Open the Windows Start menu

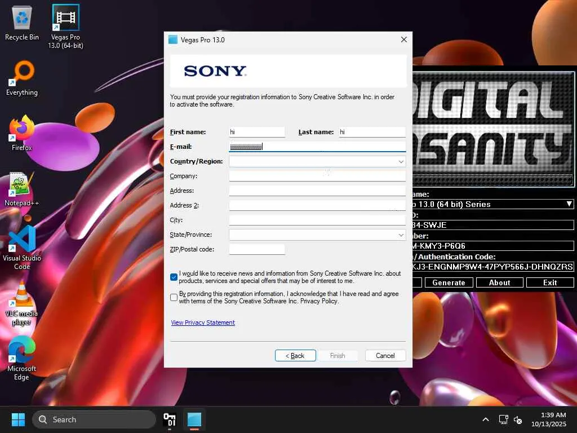(x=18, y=419)
